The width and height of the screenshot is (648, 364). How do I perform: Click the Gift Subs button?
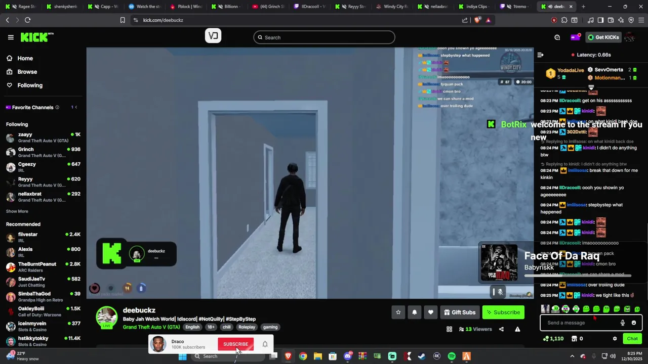click(x=460, y=312)
